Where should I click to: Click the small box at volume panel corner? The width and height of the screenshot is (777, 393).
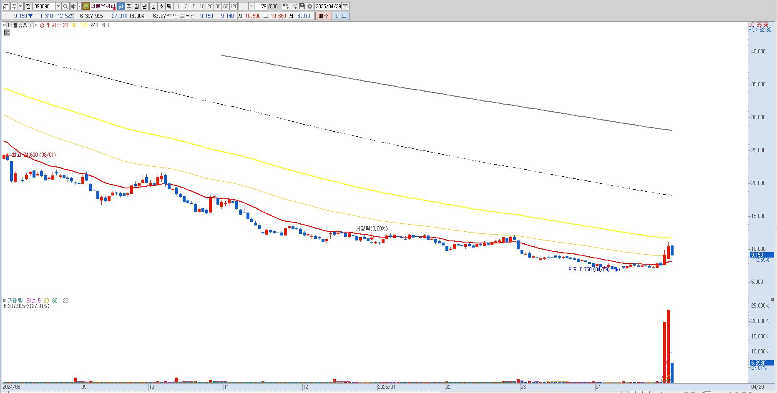pyautogui.click(x=772, y=300)
